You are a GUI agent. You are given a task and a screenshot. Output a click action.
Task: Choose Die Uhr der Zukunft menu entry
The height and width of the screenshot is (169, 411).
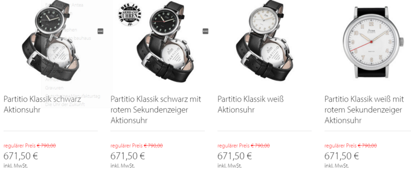65,104
